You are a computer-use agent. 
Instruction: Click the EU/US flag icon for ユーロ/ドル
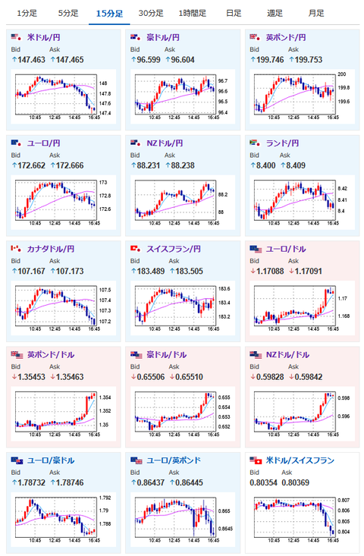[256, 249]
